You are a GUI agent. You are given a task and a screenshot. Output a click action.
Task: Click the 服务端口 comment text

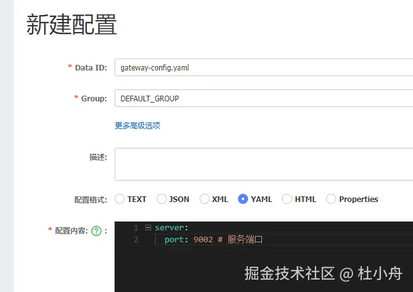coord(245,239)
